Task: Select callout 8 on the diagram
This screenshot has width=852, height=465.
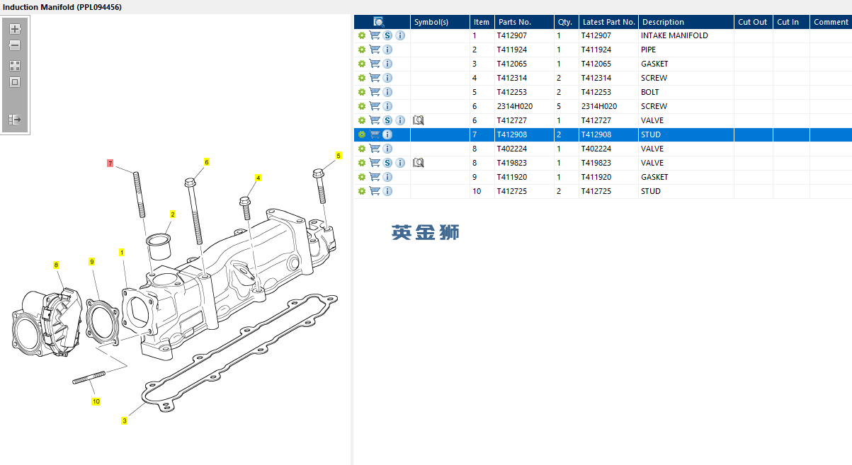Action: tap(56, 265)
